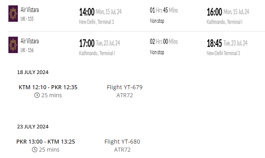The image size is (265, 158).
Task: Click the 16:00 arrival time in Kathmandu
Action: click(x=215, y=12)
